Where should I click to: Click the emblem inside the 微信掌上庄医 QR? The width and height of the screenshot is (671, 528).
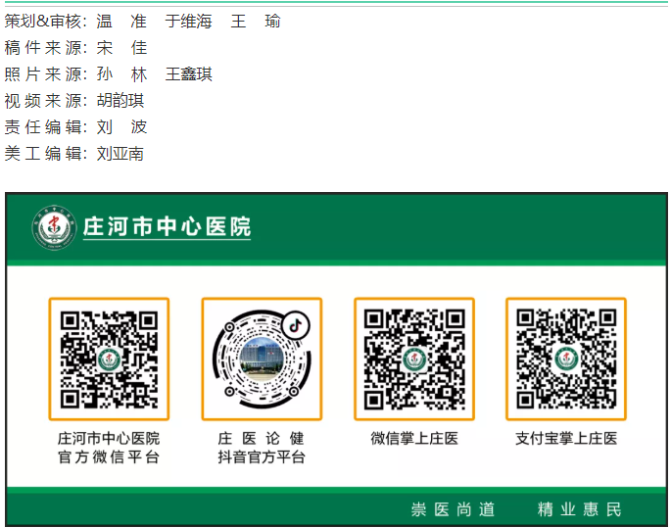(413, 359)
